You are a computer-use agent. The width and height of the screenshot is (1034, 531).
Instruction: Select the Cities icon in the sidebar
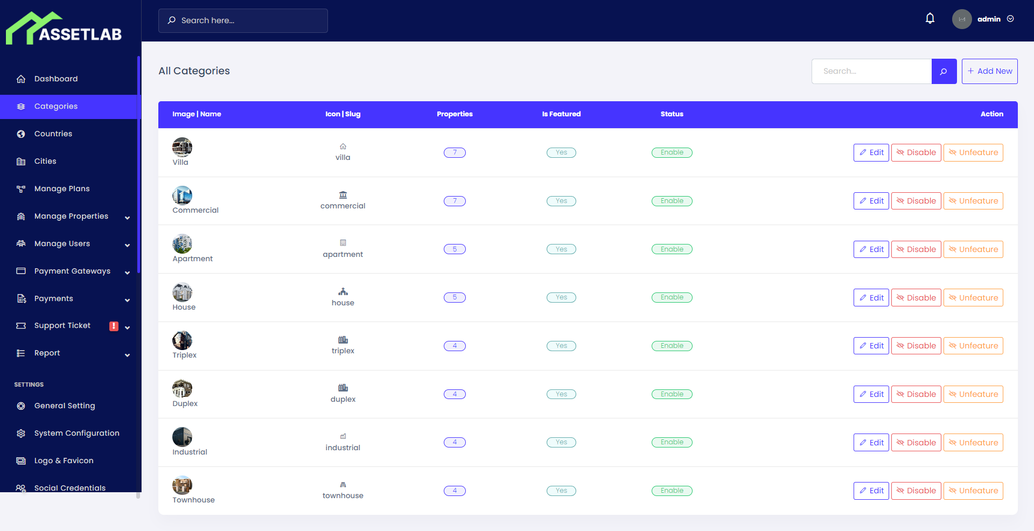(x=20, y=161)
